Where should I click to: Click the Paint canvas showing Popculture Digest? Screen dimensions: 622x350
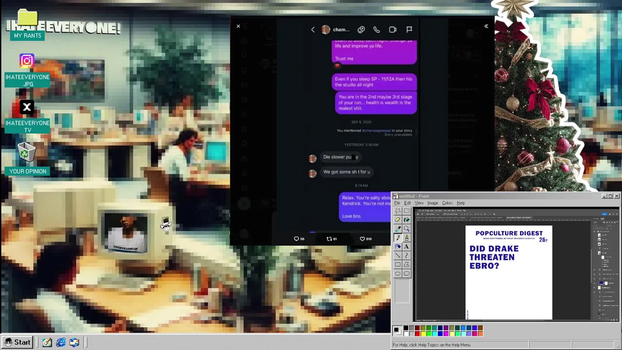509,273
